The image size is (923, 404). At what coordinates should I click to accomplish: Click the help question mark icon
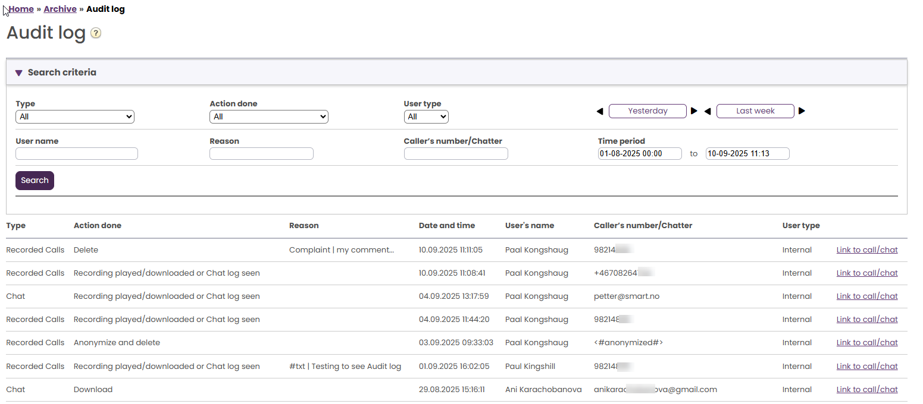[x=96, y=33]
